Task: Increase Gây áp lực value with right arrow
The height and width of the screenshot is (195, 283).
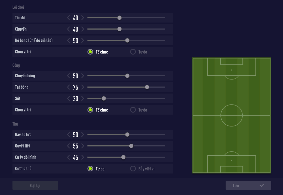Action: [82, 135]
